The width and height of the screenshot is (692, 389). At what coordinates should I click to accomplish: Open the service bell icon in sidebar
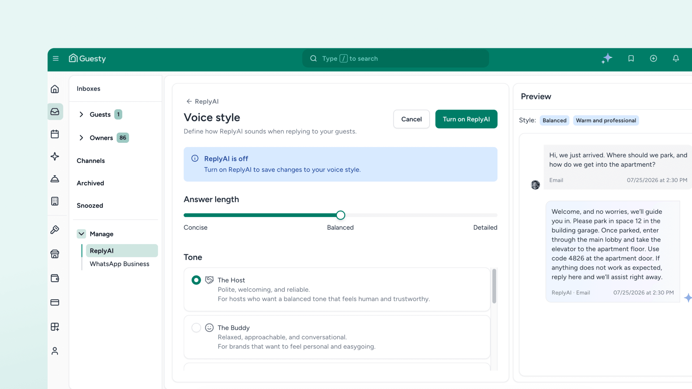pyautogui.click(x=55, y=179)
